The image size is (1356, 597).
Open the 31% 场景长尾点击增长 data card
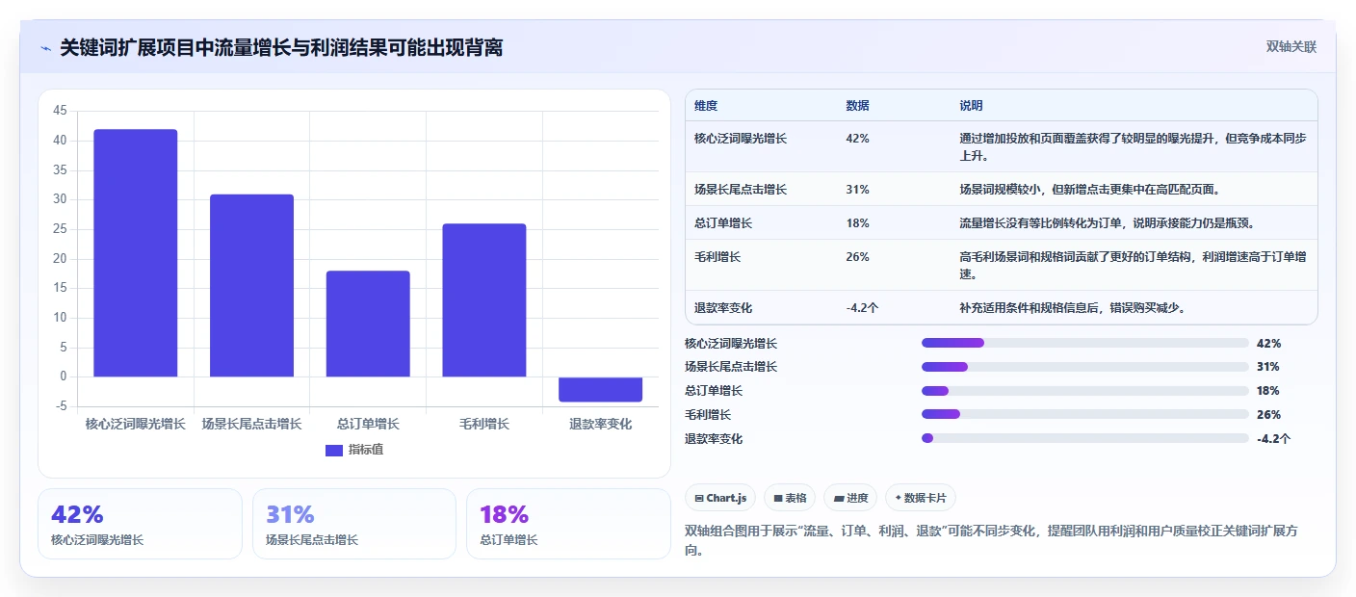[x=354, y=524]
